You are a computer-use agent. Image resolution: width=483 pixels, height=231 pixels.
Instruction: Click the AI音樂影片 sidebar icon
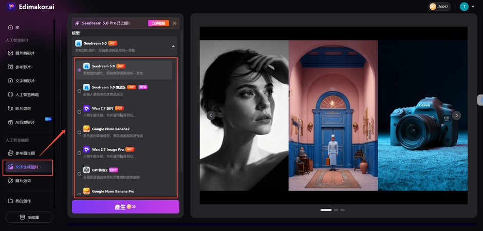pyautogui.click(x=11, y=122)
